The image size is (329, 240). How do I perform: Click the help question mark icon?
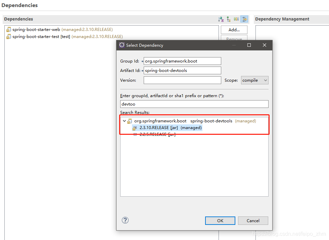[125, 220]
